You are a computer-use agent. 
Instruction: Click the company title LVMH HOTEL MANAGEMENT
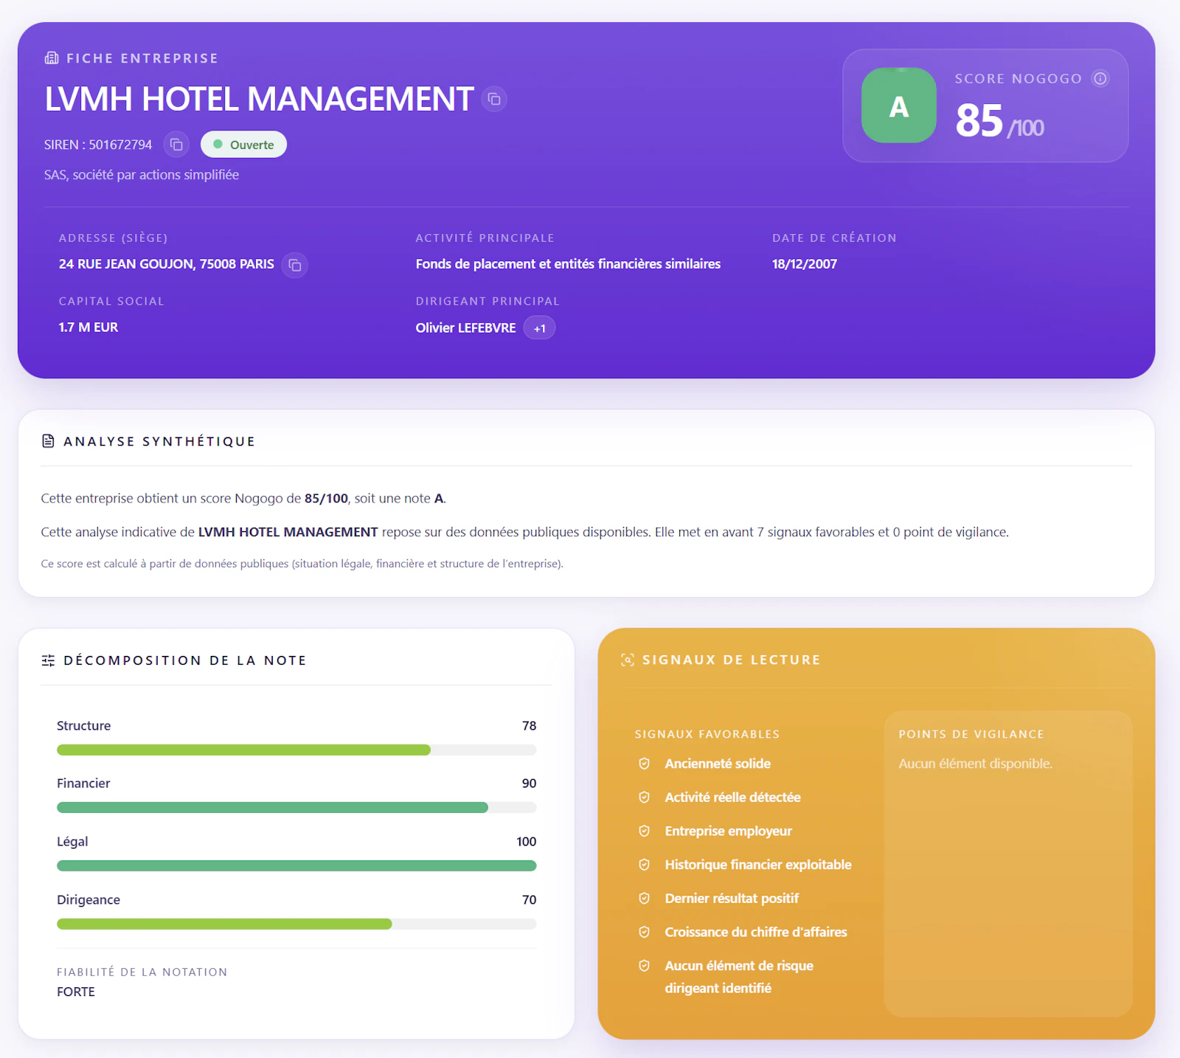(x=259, y=99)
